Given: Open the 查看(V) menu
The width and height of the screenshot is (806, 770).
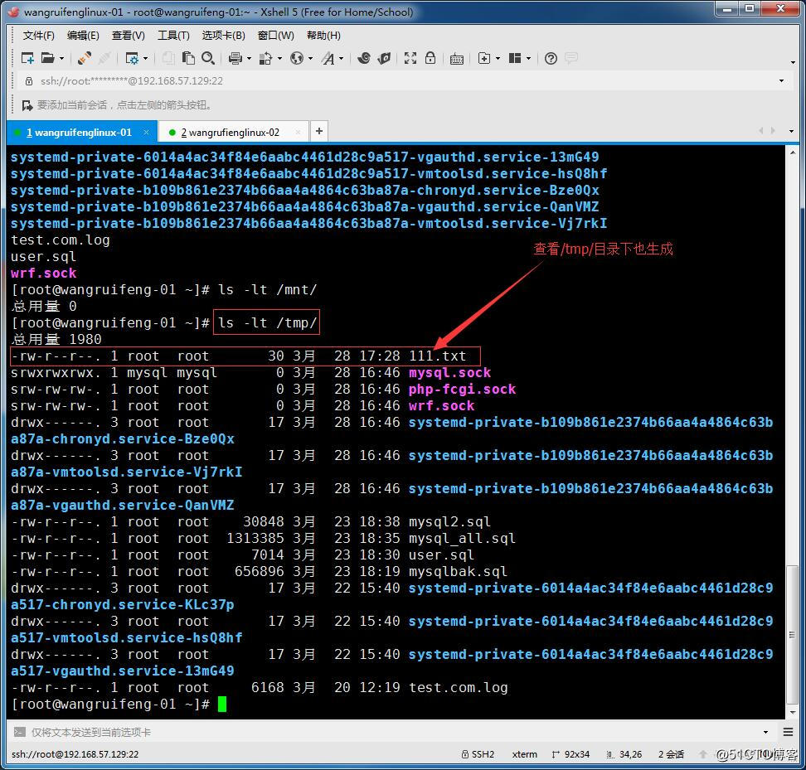Looking at the screenshot, I should click(x=128, y=36).
